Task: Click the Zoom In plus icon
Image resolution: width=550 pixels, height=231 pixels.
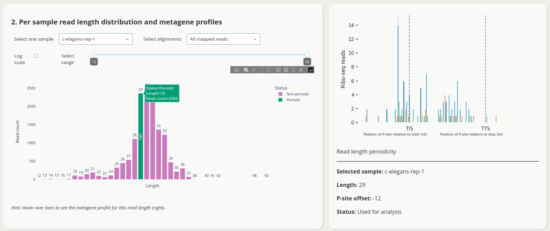Action: pyautogui.click(x=278, y=70)
